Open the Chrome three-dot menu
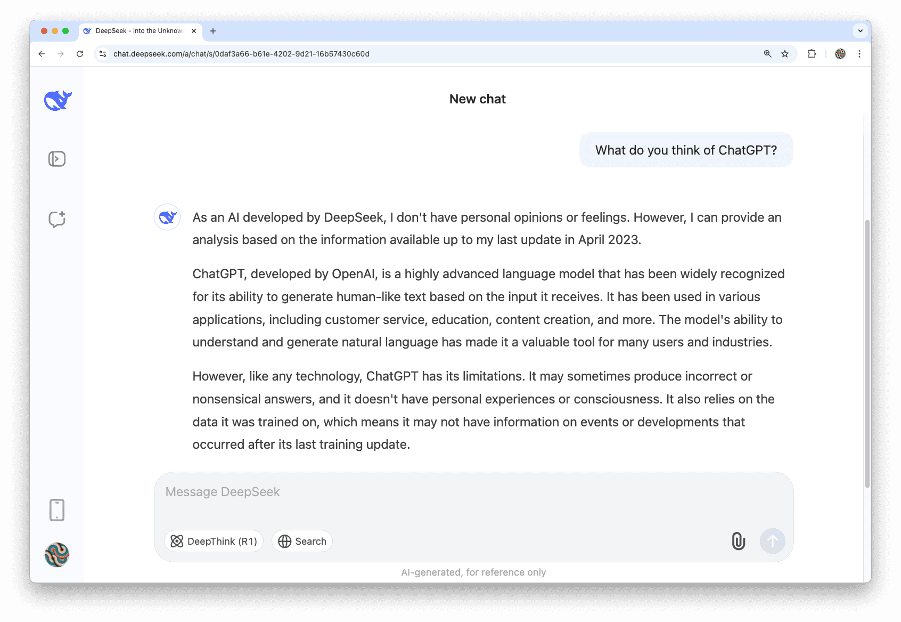The image size is (901, 622). tap(859, 54)
